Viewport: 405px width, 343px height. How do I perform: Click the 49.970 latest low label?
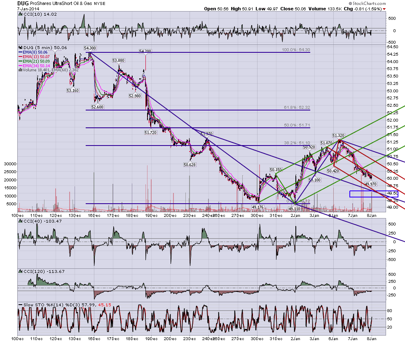[371, 184]
